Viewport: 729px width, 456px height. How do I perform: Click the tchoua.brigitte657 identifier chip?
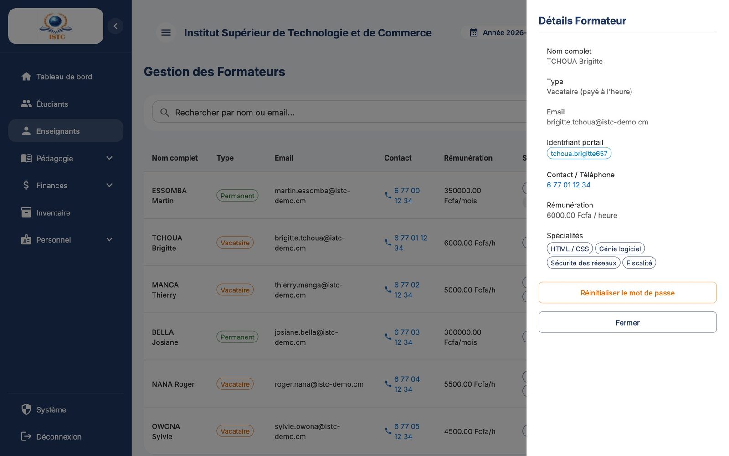(x=579, y=154)
